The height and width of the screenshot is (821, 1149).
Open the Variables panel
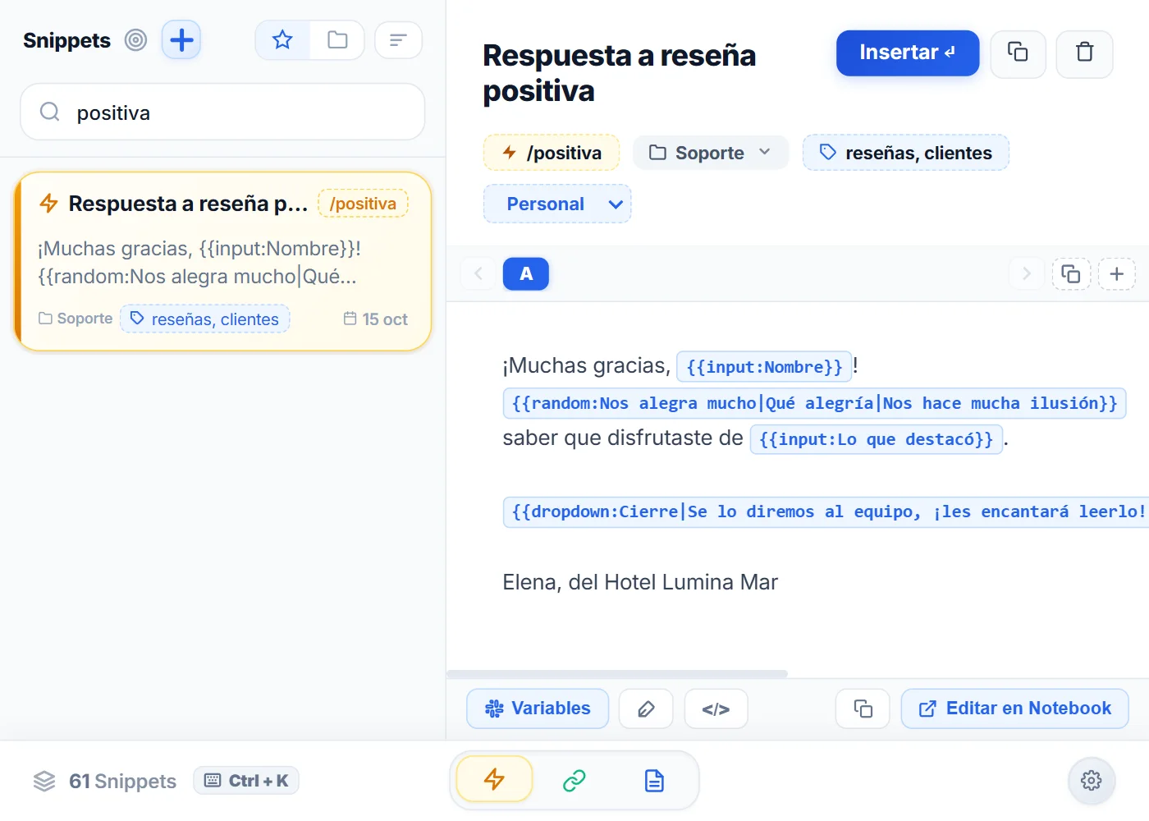[538, 709]
